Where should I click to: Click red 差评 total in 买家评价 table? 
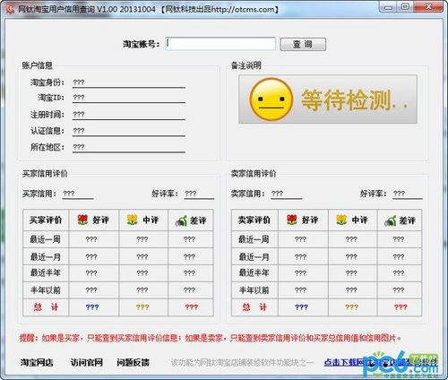point(191,307)
